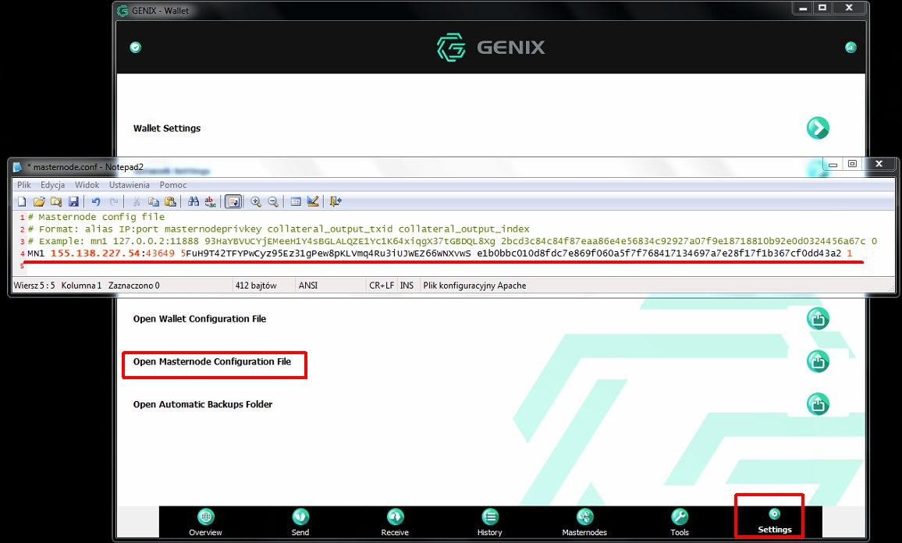Screen dimensions: 902x543
Task: Click the MN1 alias in line 4
Action: [x=36, y=253]
